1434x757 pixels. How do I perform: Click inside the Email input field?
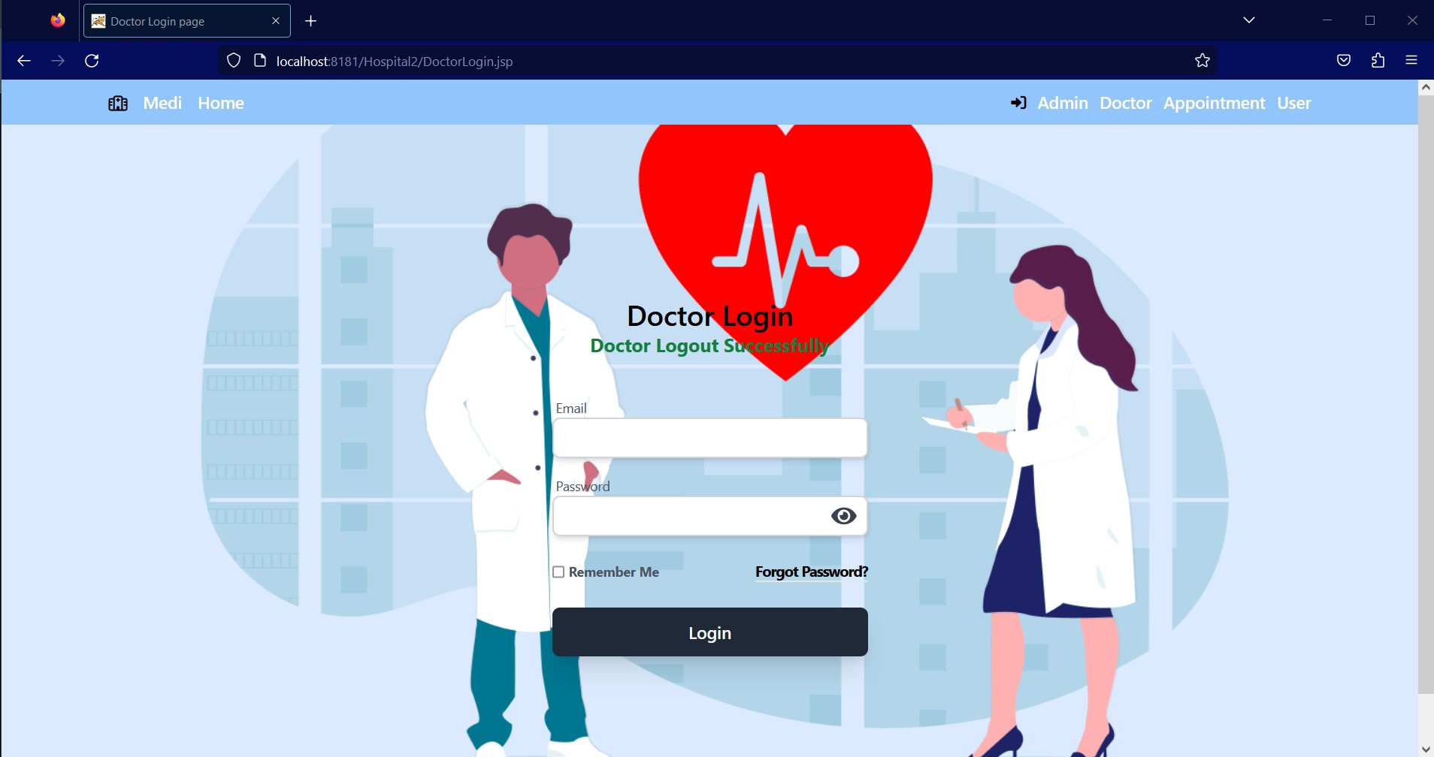[709, 436]
